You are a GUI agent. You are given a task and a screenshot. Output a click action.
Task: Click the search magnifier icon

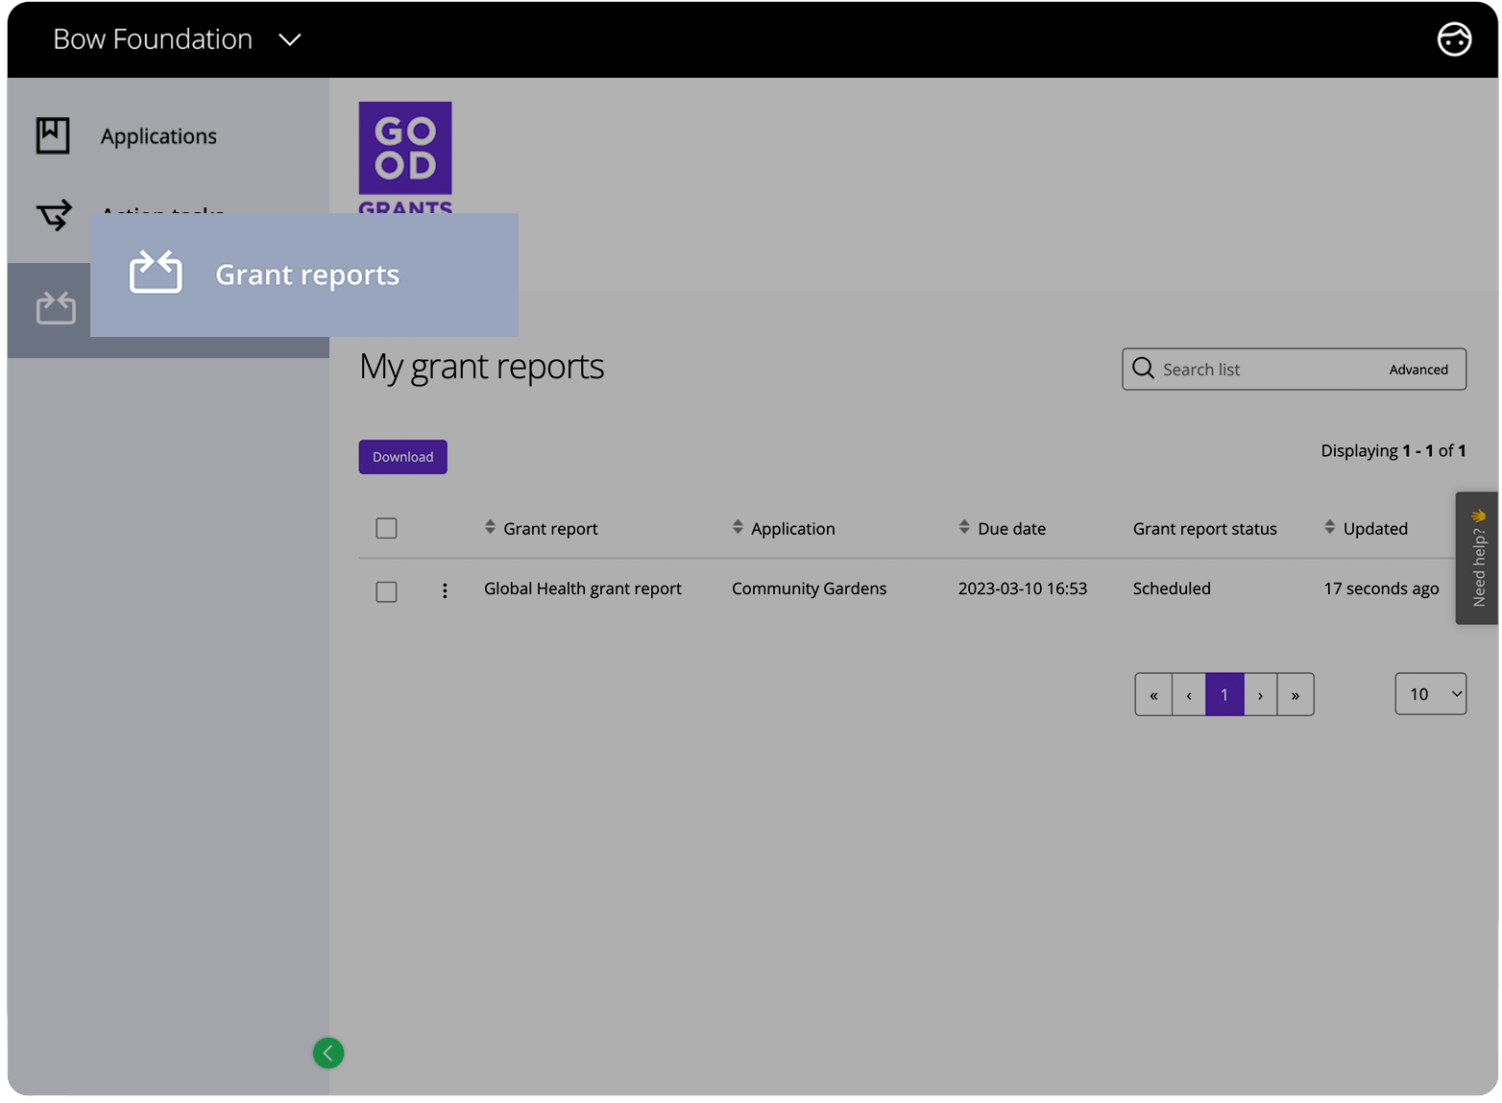pos(1143,369)
